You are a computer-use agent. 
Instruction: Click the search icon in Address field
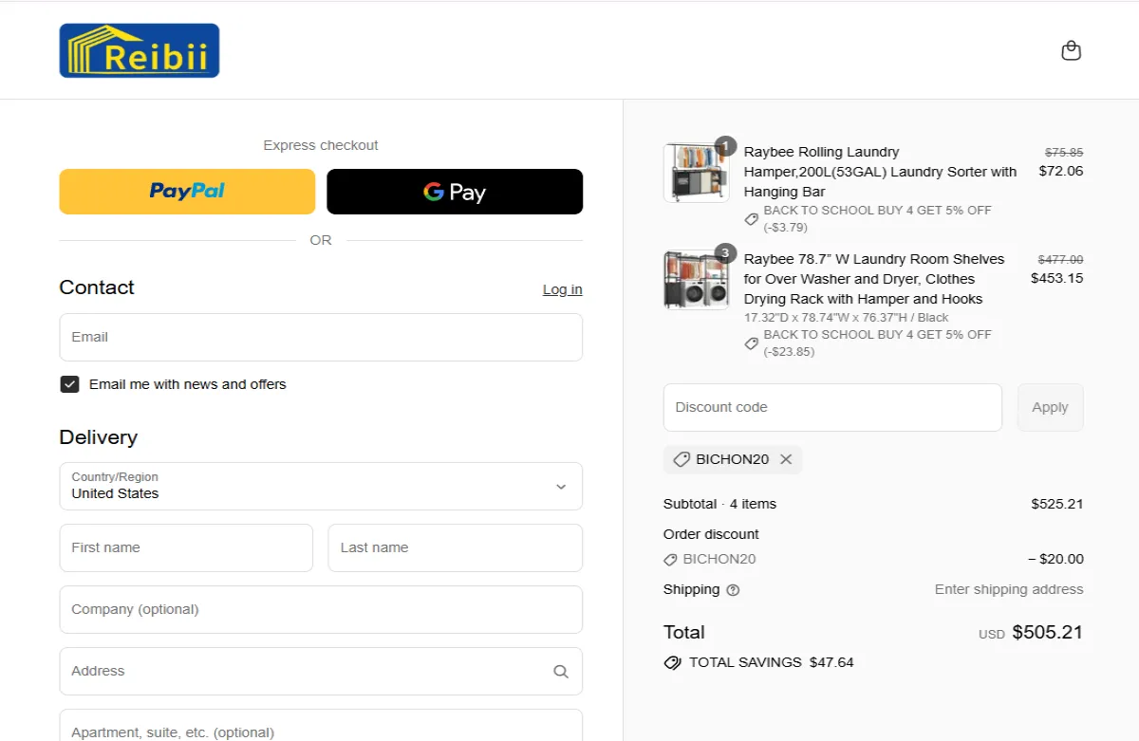tap(561, 672)
